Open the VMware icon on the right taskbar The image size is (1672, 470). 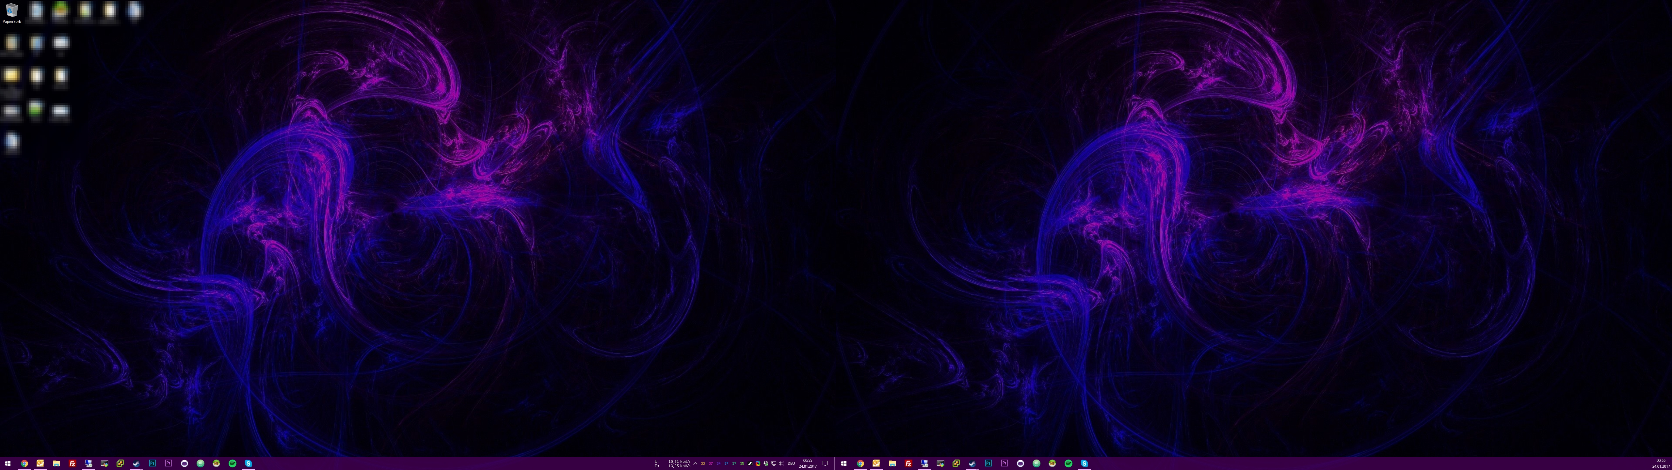pyautogui.click(x=956, y=463)
